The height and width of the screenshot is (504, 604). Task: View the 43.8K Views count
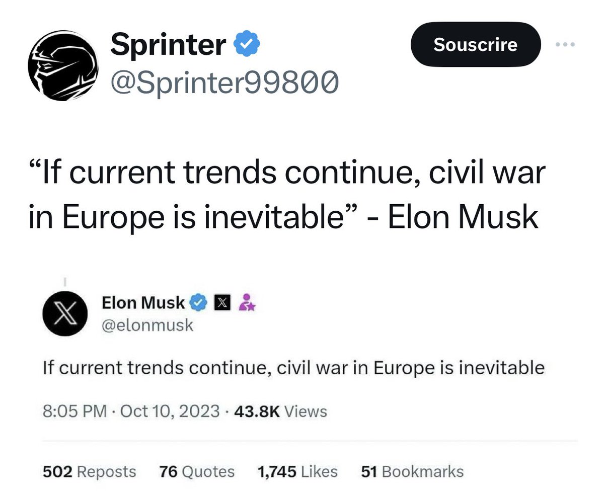pyautogui.click(x=281, y=411)
